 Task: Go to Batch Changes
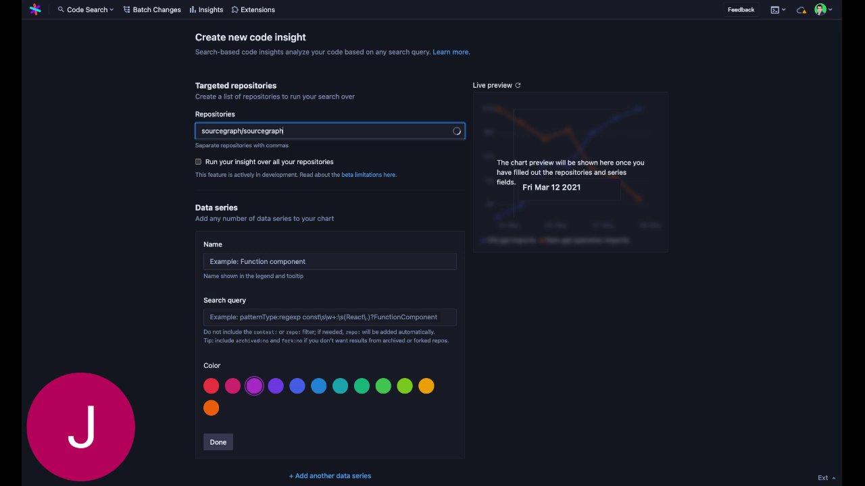152,10
